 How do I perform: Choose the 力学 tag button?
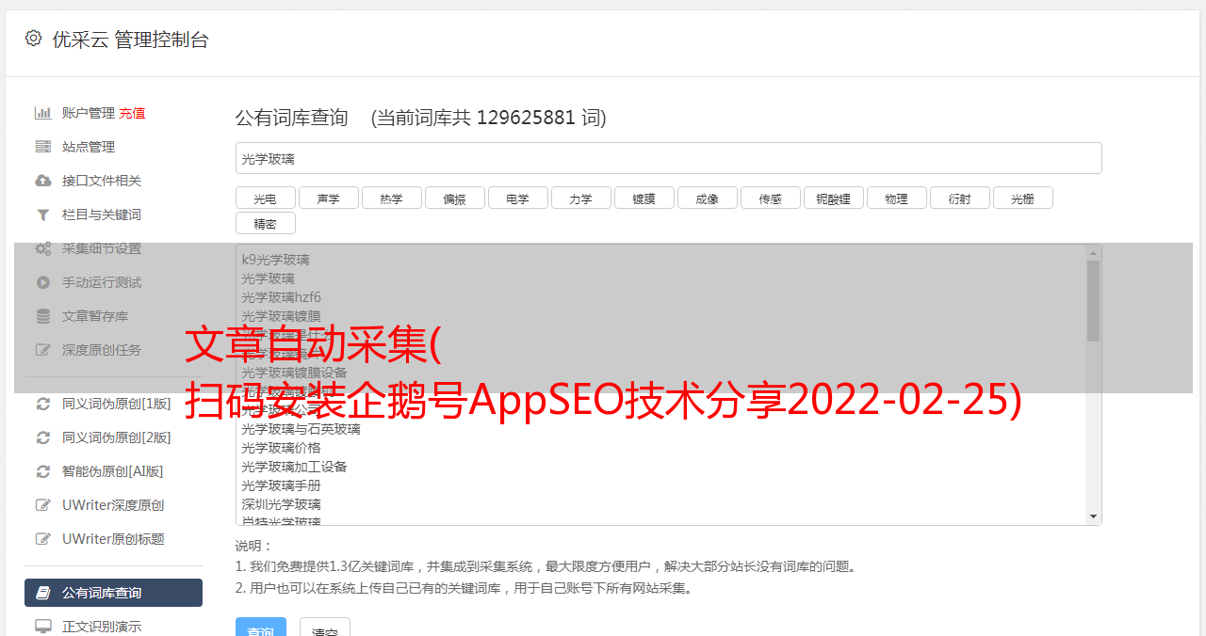[x=580, y=199]
